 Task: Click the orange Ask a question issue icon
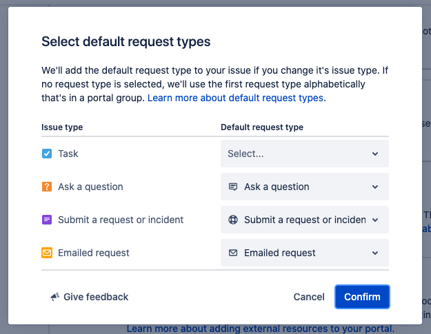pos(47,187)
